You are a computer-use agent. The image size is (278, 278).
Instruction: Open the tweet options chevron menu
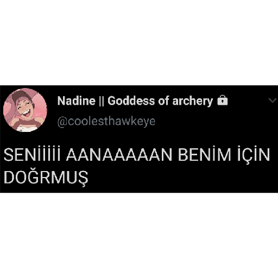click(273, 100)
